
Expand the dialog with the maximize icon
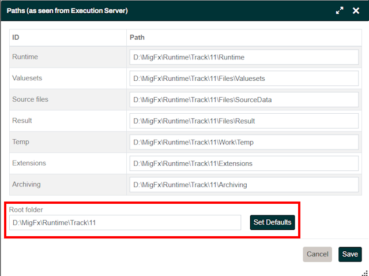click(340, 11)
